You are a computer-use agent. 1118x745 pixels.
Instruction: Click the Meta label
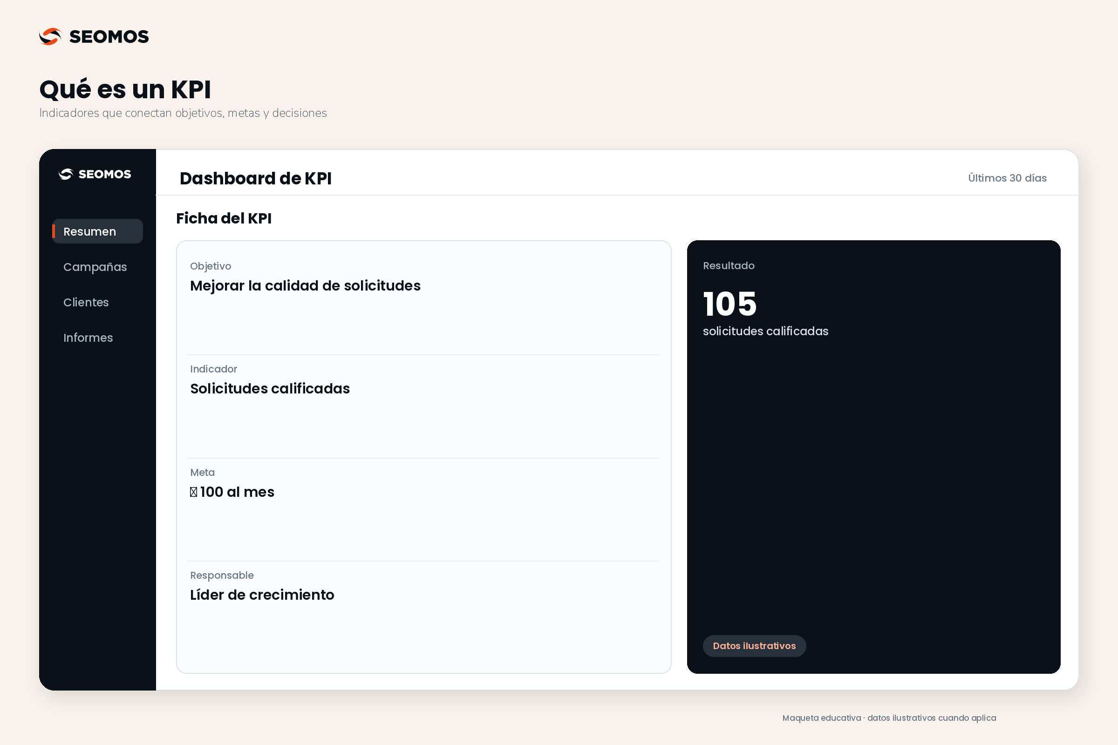[x=203, y=472]
